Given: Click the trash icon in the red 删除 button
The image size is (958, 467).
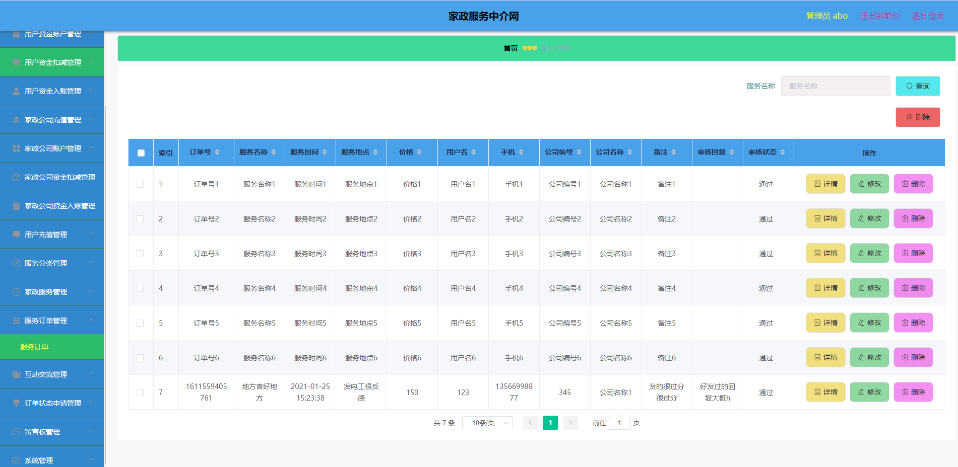Looking at the screenshot, I should (909, 117).
